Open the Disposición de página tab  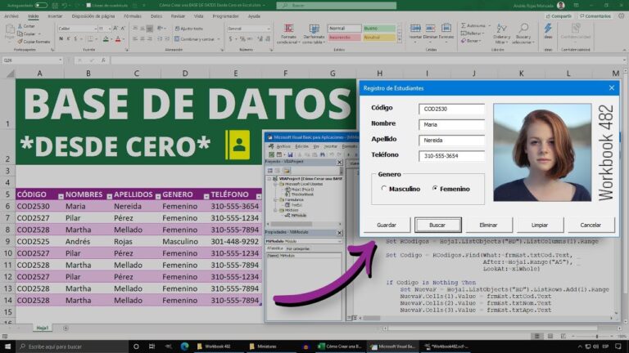[x=93, y=16]
